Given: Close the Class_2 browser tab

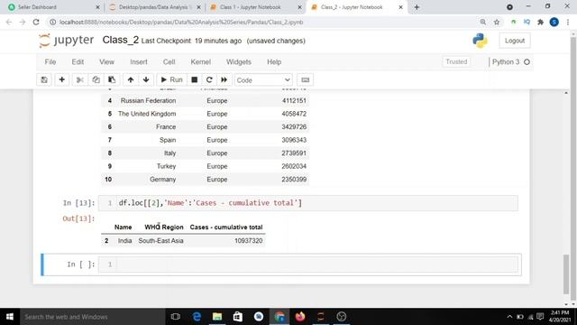Looking at the screenshot, I should 400,7.
